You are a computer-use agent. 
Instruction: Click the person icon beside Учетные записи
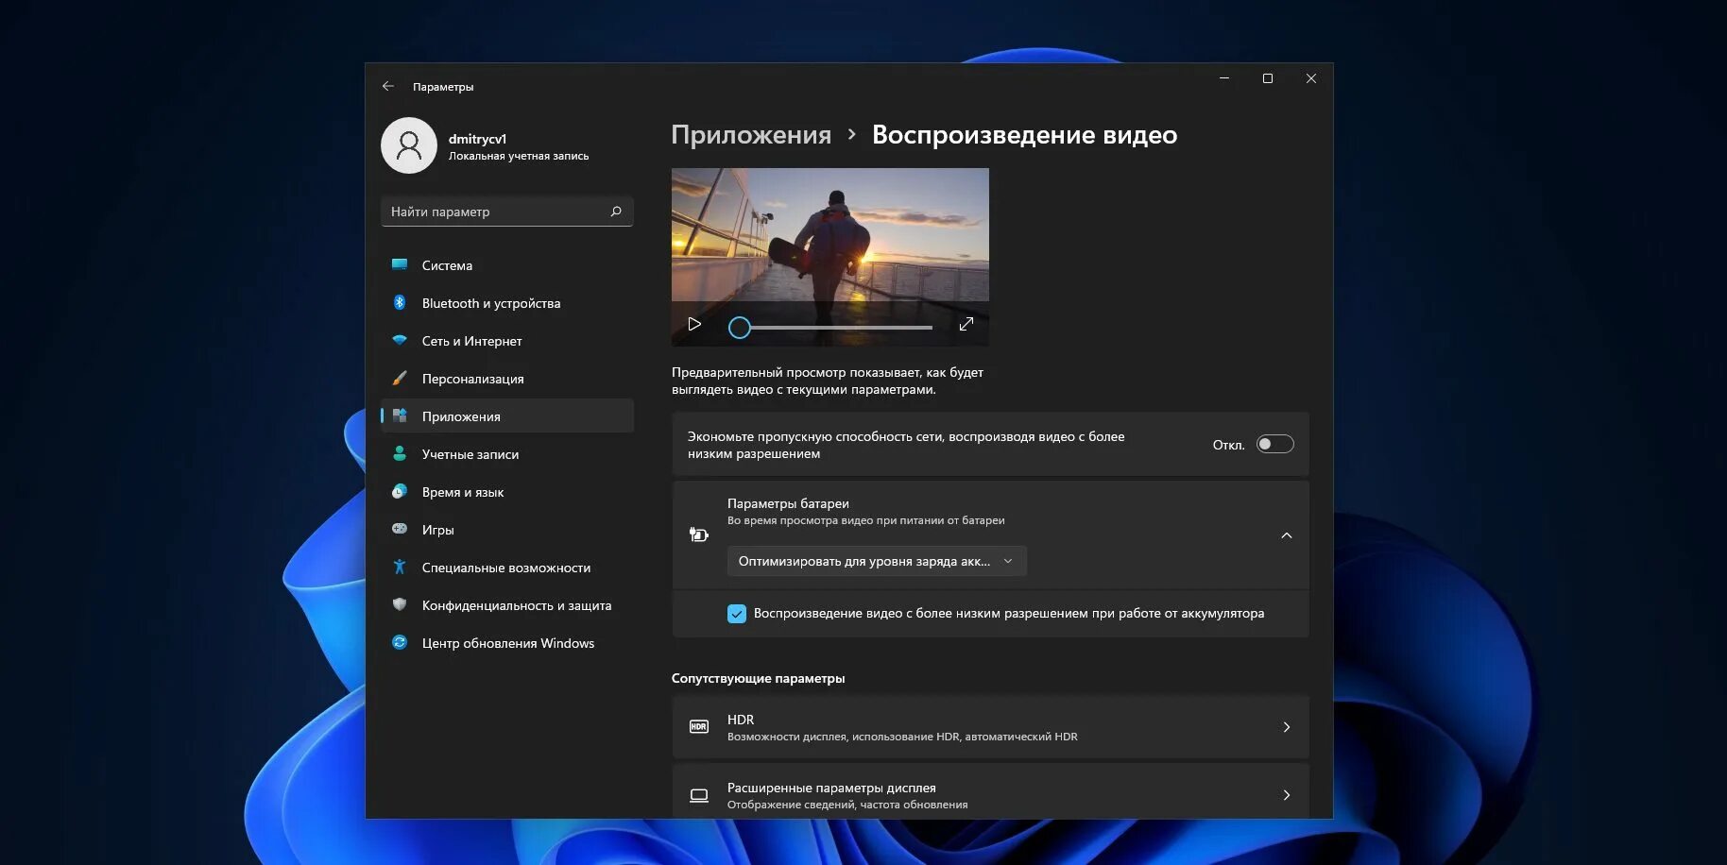pyautogui.click(x=400, y=453)
